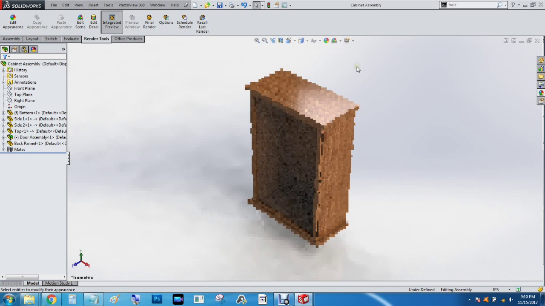Viewport: 545px width, 306px height.
Task: Open View Orientation dropdown arrow
Action: click(x=295, y=41)
